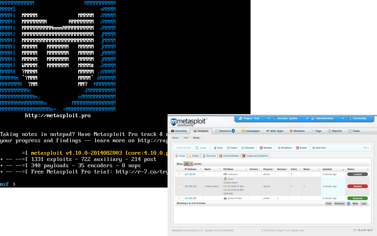This screenshot has width=377, height=236.
Task: Click the Exploit toolbar icon
Action: click(x=298, y=148)
